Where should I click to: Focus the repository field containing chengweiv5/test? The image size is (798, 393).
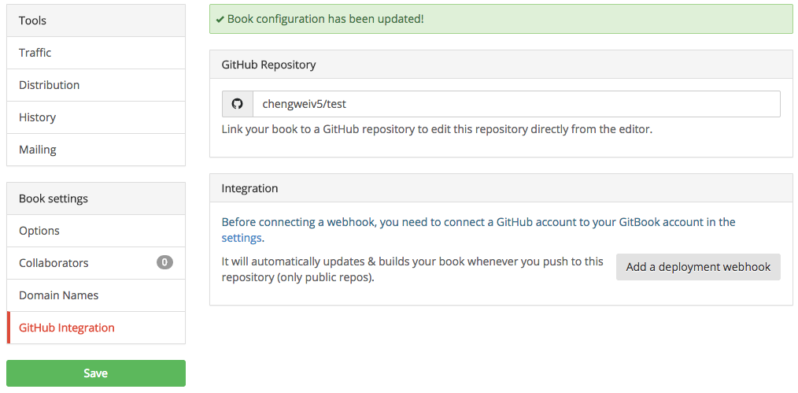pos(515,104)
